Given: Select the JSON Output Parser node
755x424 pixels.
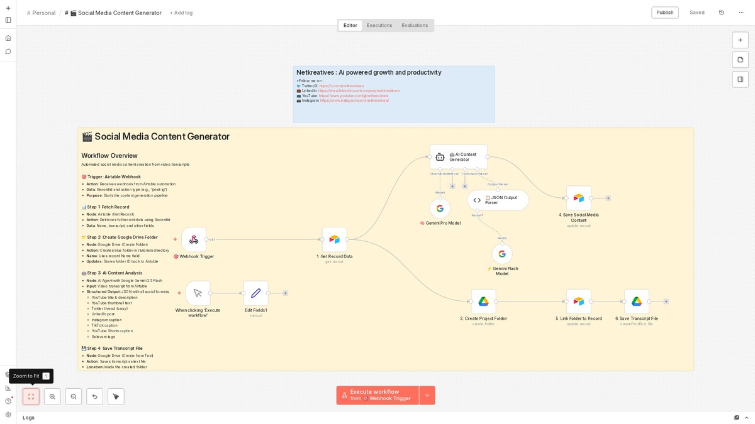Looking at the screenshot, I should click(498, 200).
